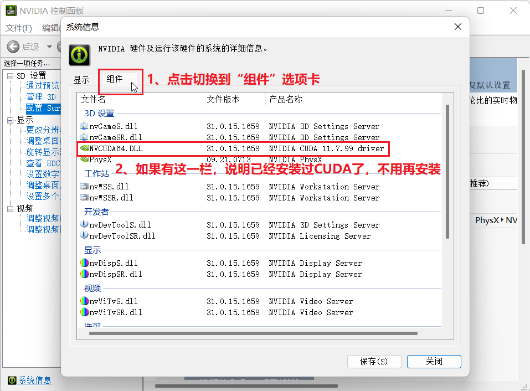The height and width of the screenshot is (391, 530).
Task: Click the 关闭 button
Action: 434,361
